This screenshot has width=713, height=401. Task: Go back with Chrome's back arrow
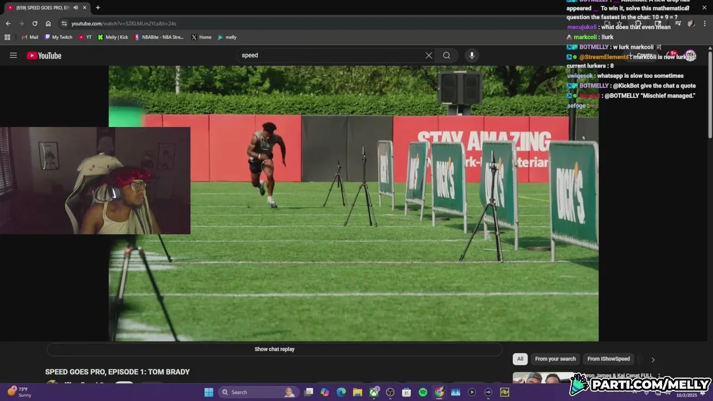coord(8,23)
